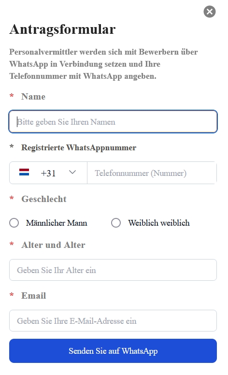Viewport: 228px width, 375px height.
Task: Click the 'Weiblich weiblich' label text
Action: (x=159, y=223)
